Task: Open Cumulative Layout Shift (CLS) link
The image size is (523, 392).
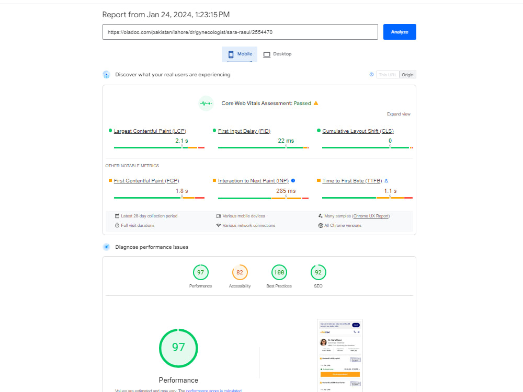Action: click(358, 131)
